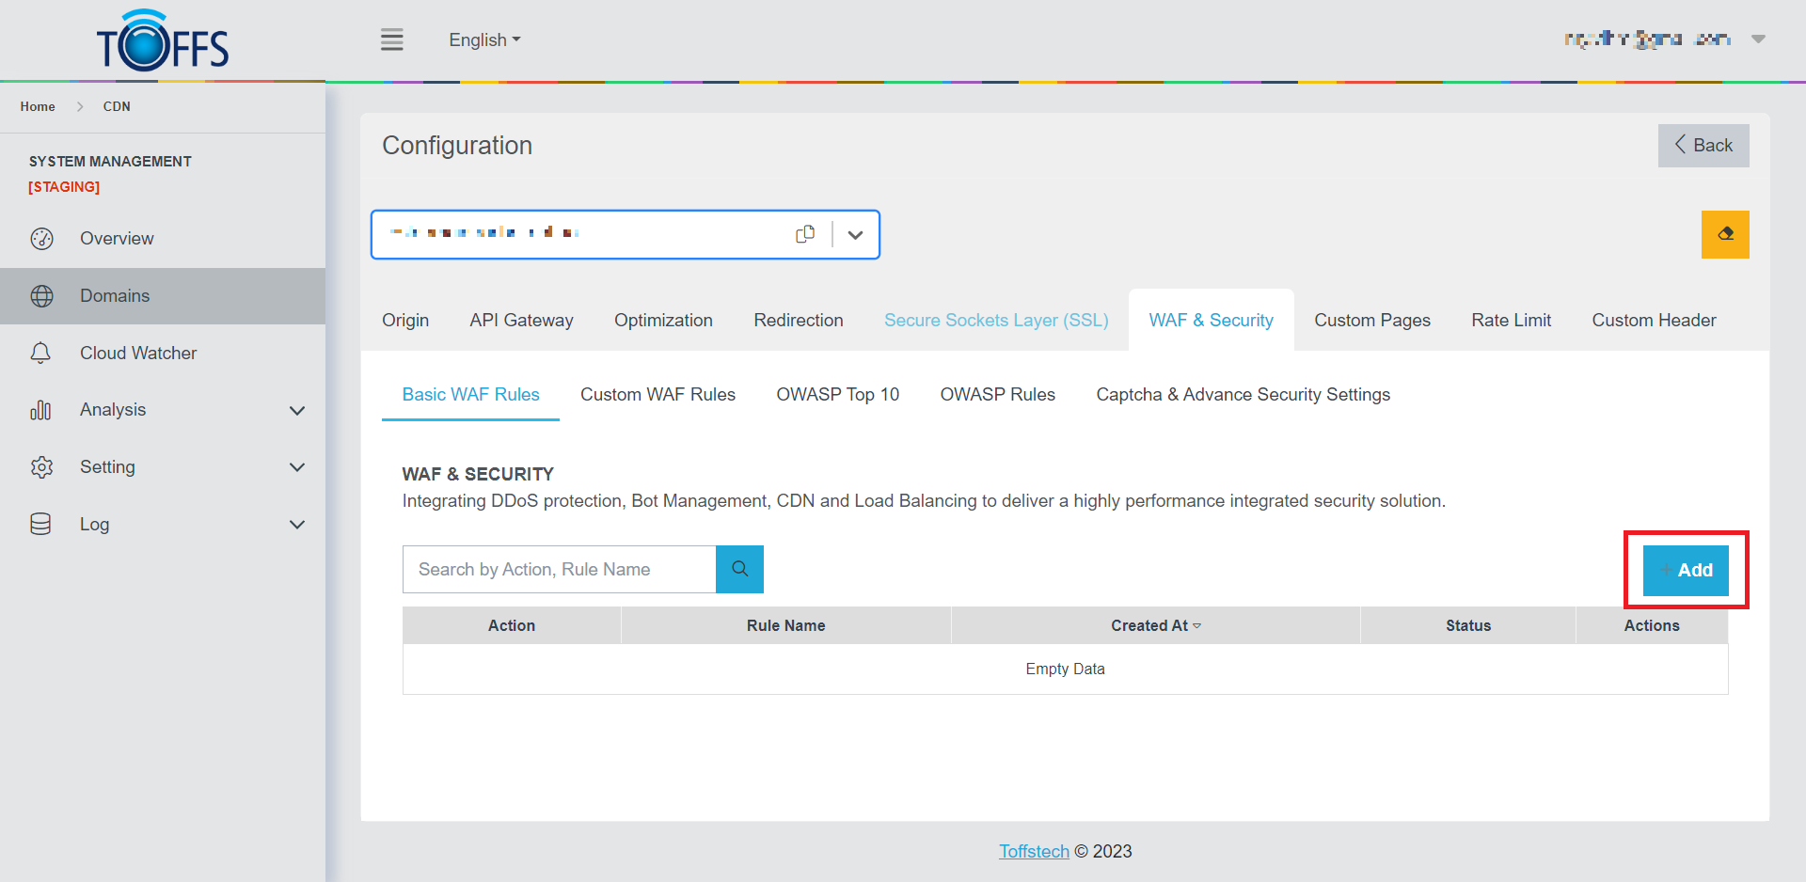The image size is (1806, 882).
Task: Click the TOFFS logo
Action: coord(163,42)
